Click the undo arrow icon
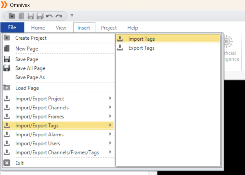Screen dimensions: 245x175 point(49,16)
